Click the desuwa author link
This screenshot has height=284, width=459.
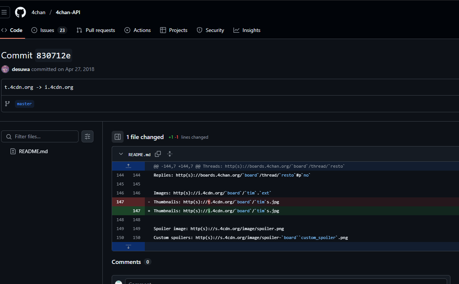point(21,69)
